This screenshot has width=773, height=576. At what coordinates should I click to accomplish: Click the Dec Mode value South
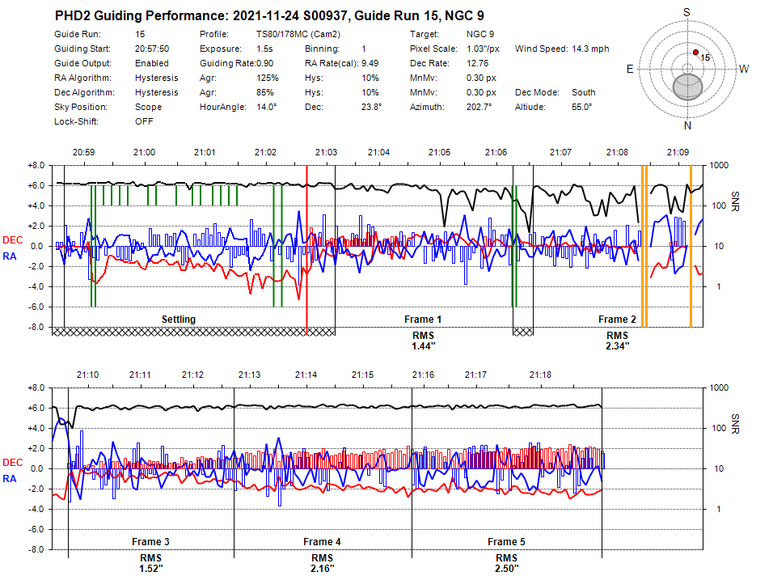584,92
